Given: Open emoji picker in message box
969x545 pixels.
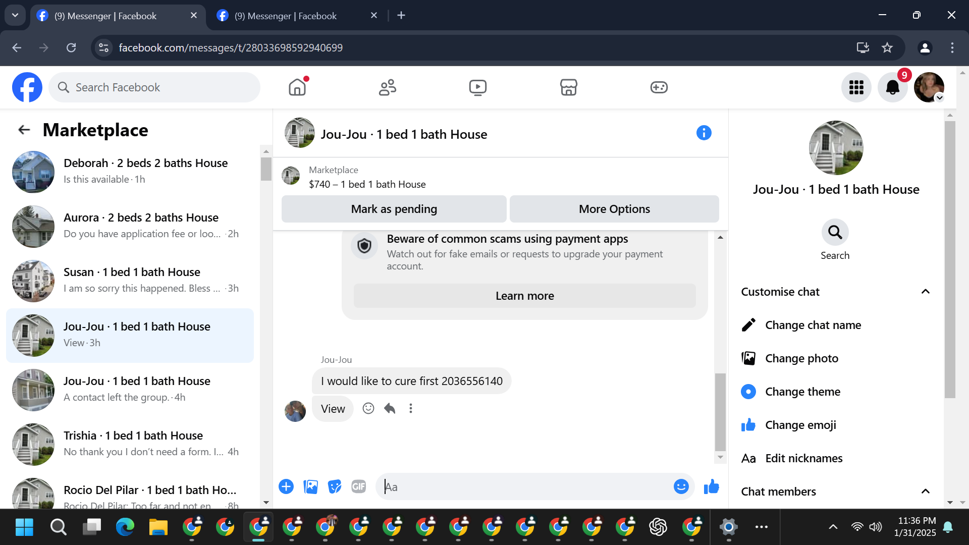Looking at the screenshot, I should [681, 486].
